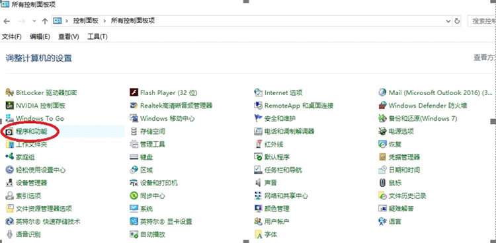Open the 恢复 link
The image size is (496, 243).
coord(395,145)
